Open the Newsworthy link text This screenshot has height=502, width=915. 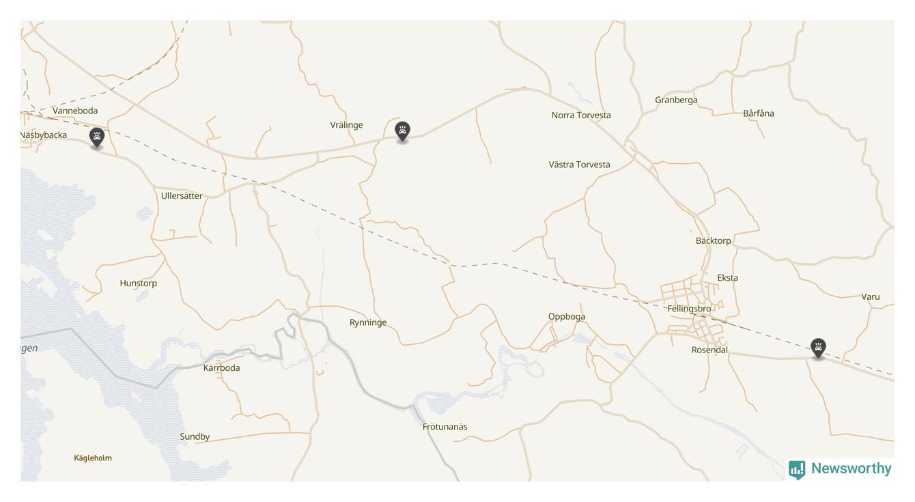click(x=851, y=469)
